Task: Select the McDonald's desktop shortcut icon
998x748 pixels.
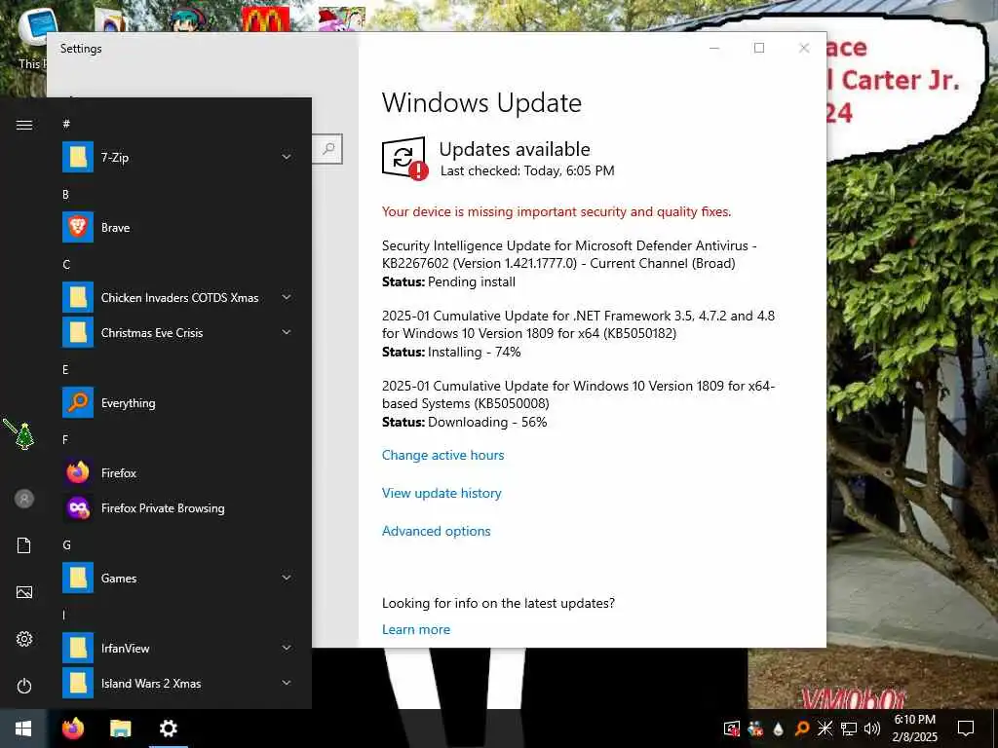Action: pos(265,19)
